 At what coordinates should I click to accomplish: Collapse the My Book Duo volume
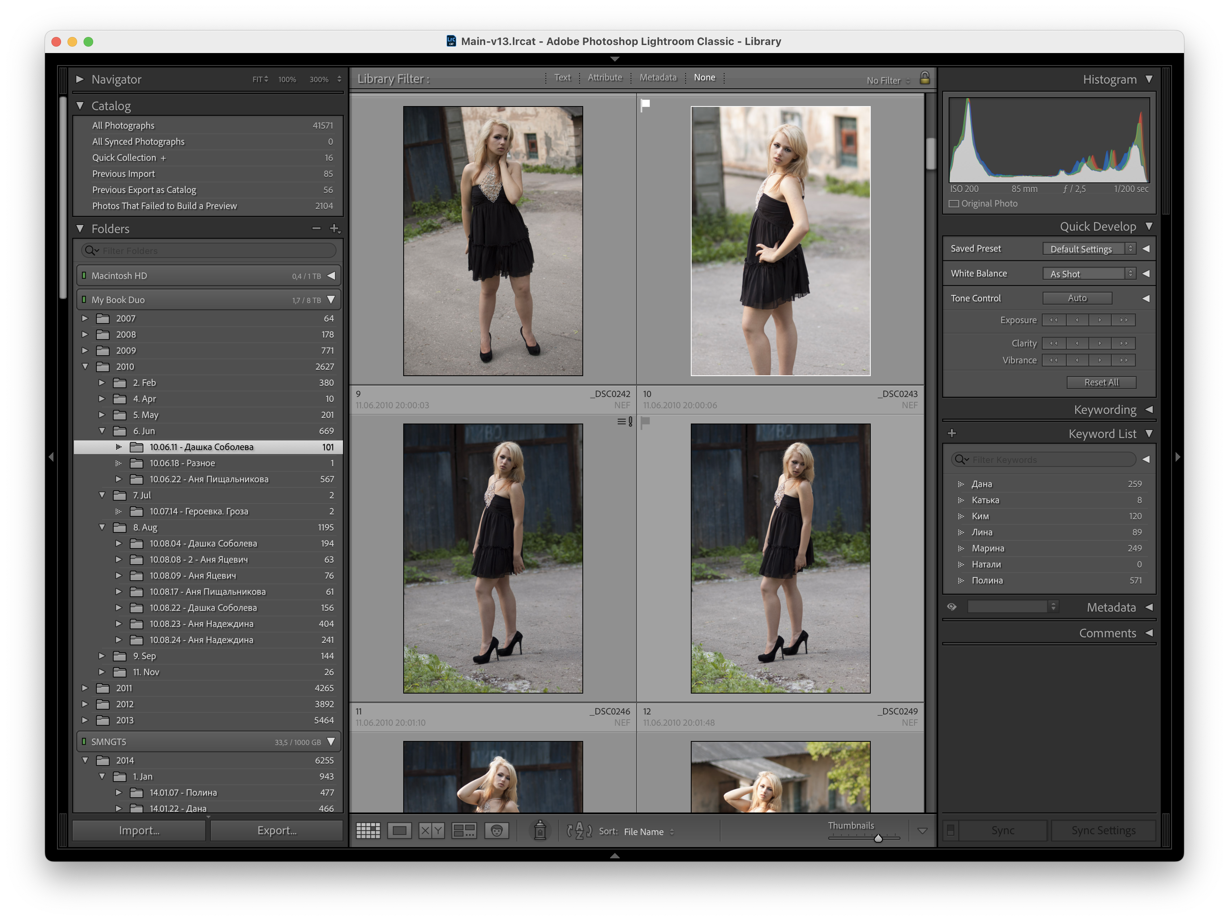331,300
